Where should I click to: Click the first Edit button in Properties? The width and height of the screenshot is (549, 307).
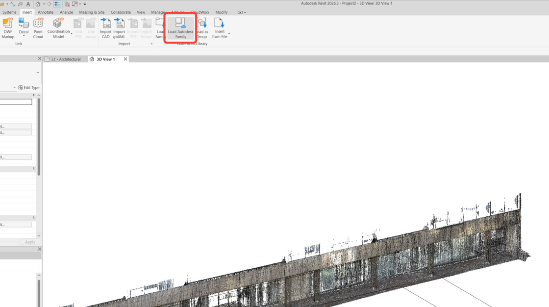pyautogui.click(x=16, y=126)
